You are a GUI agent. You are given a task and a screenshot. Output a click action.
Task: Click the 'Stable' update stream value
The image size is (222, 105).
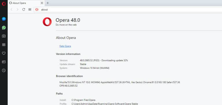(x=83, y=64)
